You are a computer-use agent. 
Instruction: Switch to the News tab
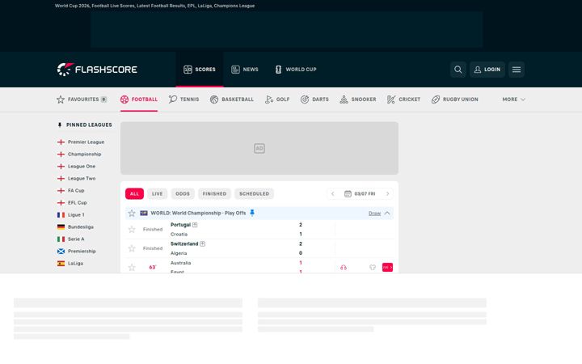pos(245,70)
